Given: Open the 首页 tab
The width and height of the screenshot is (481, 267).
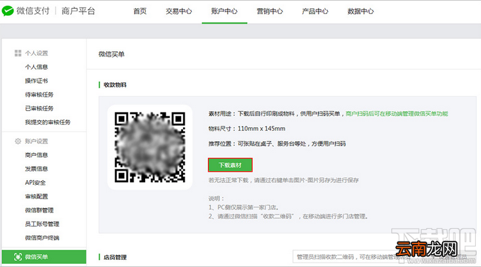Looking at the screenshot, I should (x=140, y=11).
